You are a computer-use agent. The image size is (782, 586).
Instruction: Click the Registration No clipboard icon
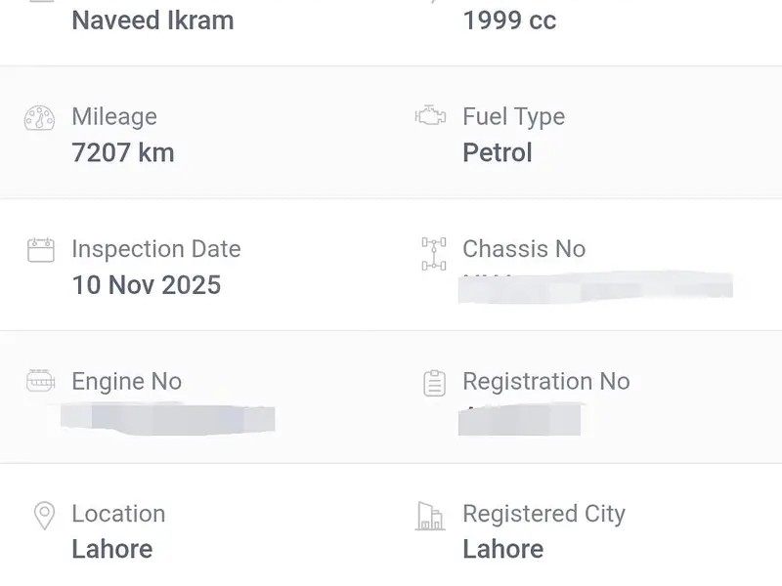[435, 383]
